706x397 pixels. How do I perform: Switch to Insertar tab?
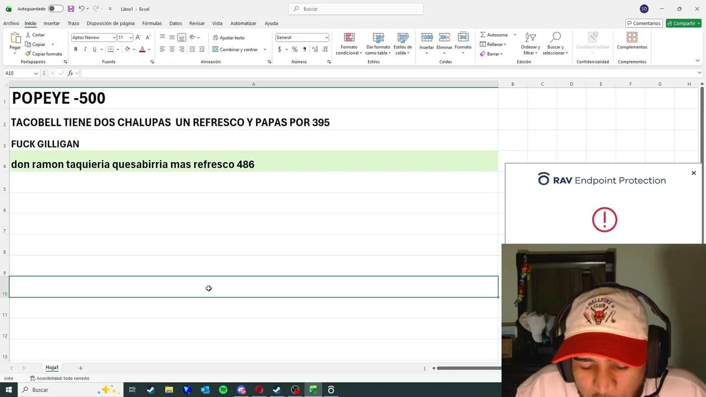point(52,23)
